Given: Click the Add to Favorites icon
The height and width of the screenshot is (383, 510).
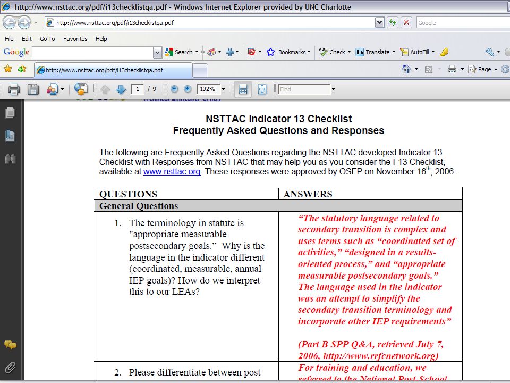Looking at the screenshot, I should point(22,69).
